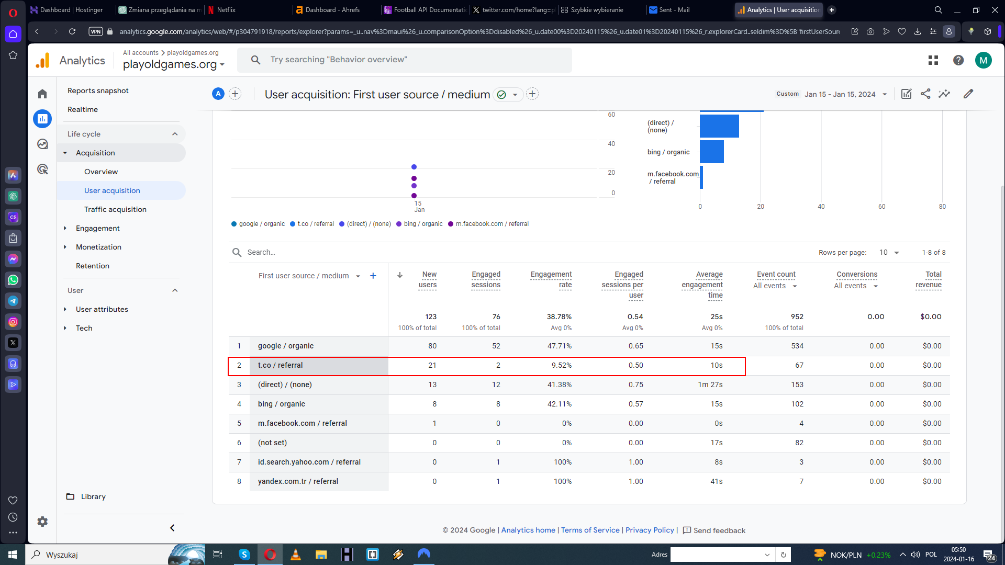This screenshot has height=565, width=1005.
Task: Open the Help question mark icon
Action: click(958, 60)
